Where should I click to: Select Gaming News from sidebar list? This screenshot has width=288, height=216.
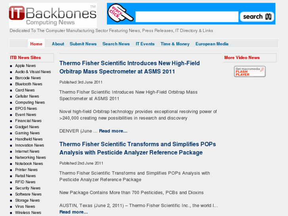(x=27, y=133)
